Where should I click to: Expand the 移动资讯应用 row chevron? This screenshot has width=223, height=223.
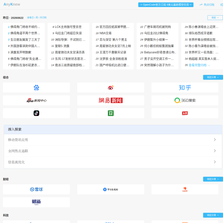coord(215,140)
